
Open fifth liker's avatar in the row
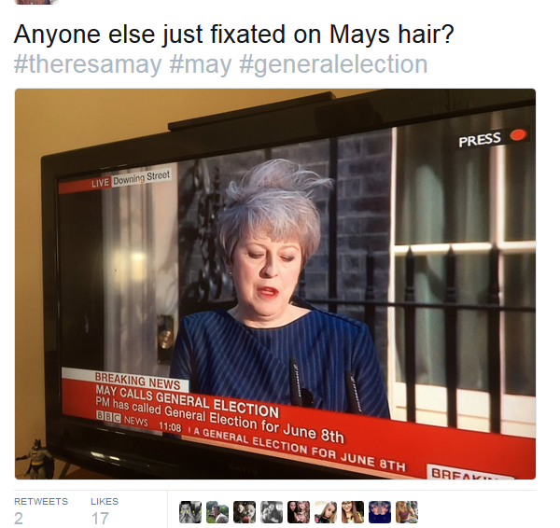click(x=299, y=512)
